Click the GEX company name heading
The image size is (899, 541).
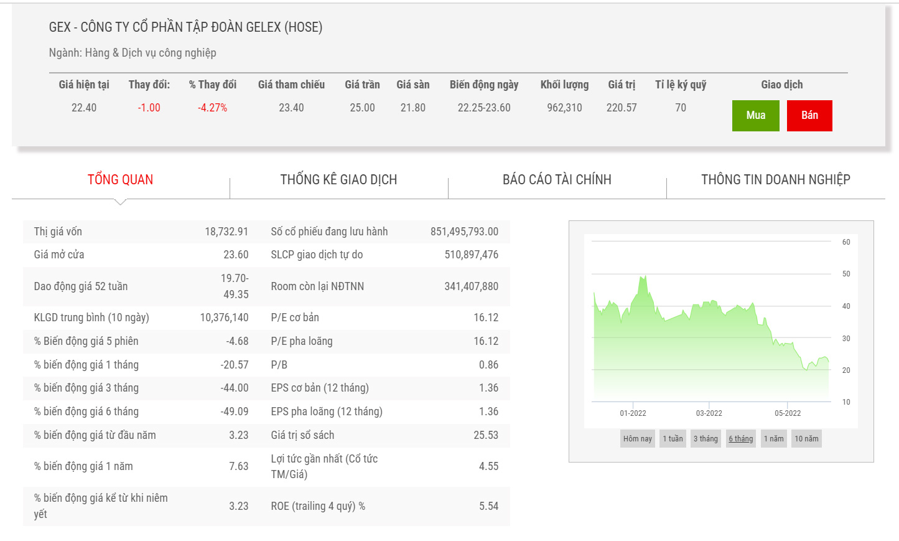point(185,27)
